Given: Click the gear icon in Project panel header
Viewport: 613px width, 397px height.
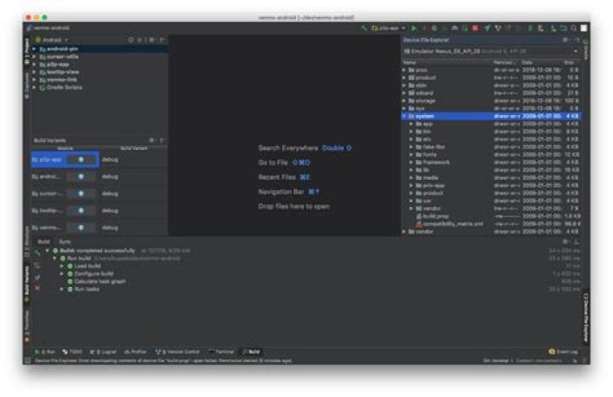Looking at the screenshot, I should [x=152, y=40].
